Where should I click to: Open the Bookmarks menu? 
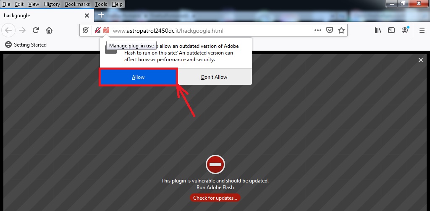pos(77,4)
